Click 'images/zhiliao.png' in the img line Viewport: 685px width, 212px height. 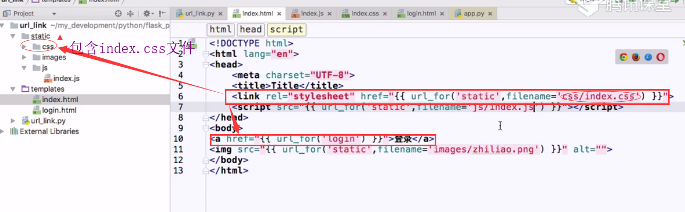pos(485,149)
